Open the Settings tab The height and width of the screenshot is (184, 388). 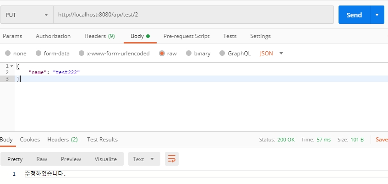(260, 36)
